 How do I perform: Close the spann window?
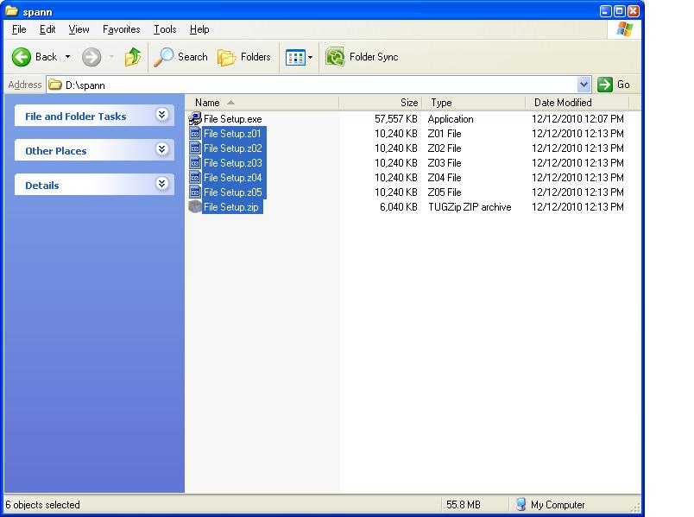pos(634,11)
